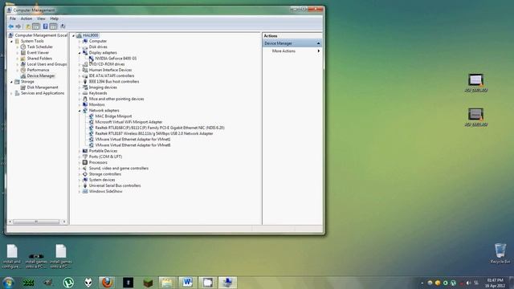Select Mice and other pointing devices
This screenshot has width=514, height=289.
pos(116,99)
